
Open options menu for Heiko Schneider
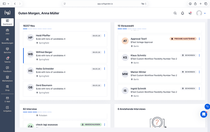coord(105,69)
